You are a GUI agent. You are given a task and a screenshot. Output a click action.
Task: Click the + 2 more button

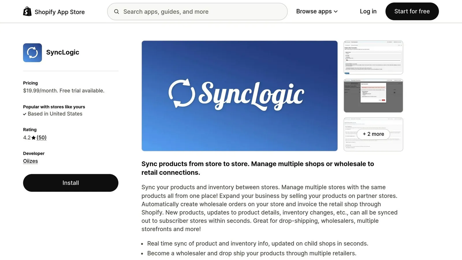(373, 134)
